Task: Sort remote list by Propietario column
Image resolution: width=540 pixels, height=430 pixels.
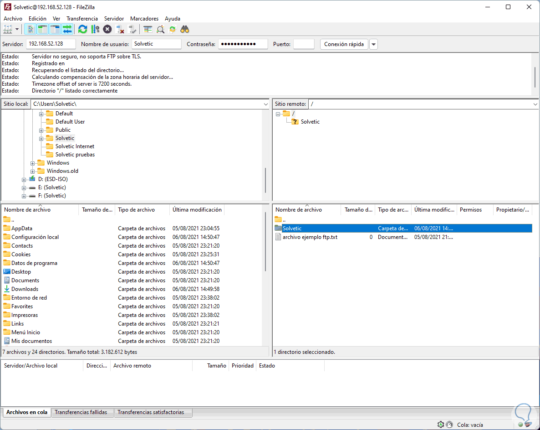Action: (x=513, y=210)
